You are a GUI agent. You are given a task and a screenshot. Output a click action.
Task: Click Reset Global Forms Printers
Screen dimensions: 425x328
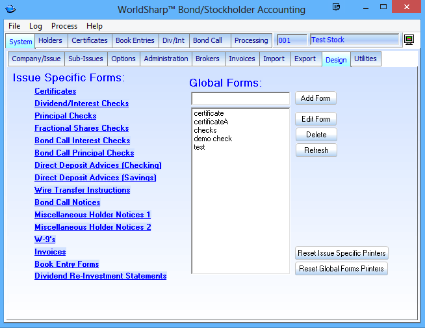click(x=341, y=269)
